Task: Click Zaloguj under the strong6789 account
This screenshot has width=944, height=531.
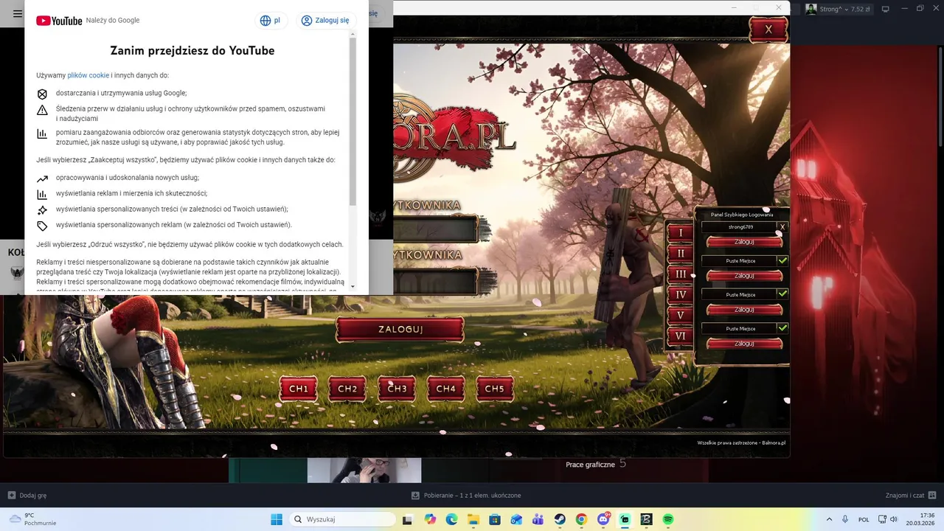Action: click(744, 242)
